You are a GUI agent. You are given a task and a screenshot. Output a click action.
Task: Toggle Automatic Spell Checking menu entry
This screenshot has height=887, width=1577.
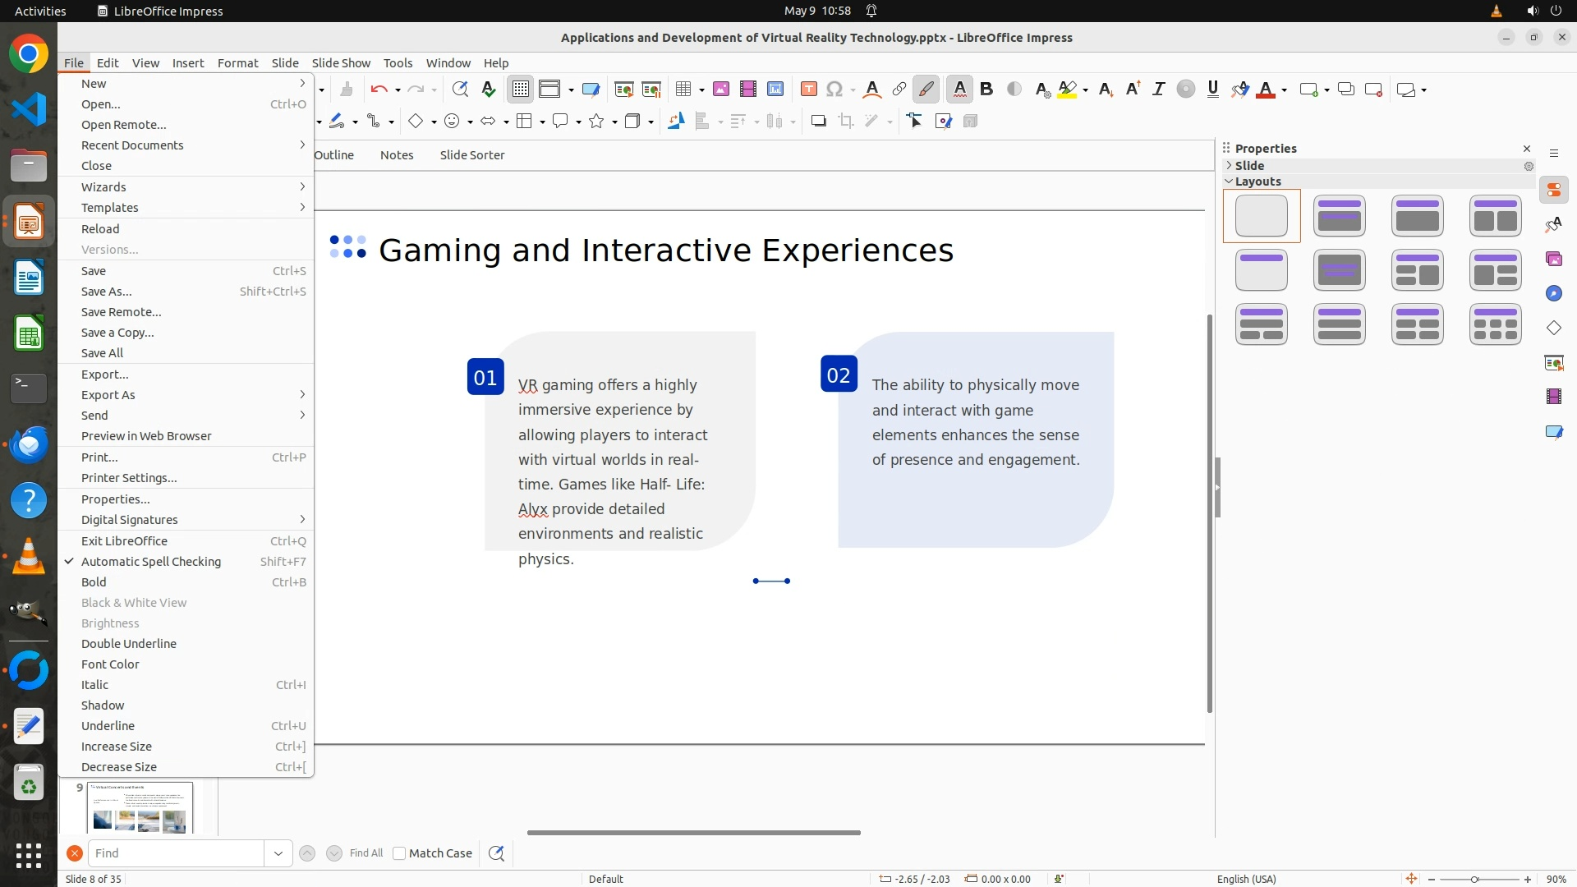click(151, 562)
